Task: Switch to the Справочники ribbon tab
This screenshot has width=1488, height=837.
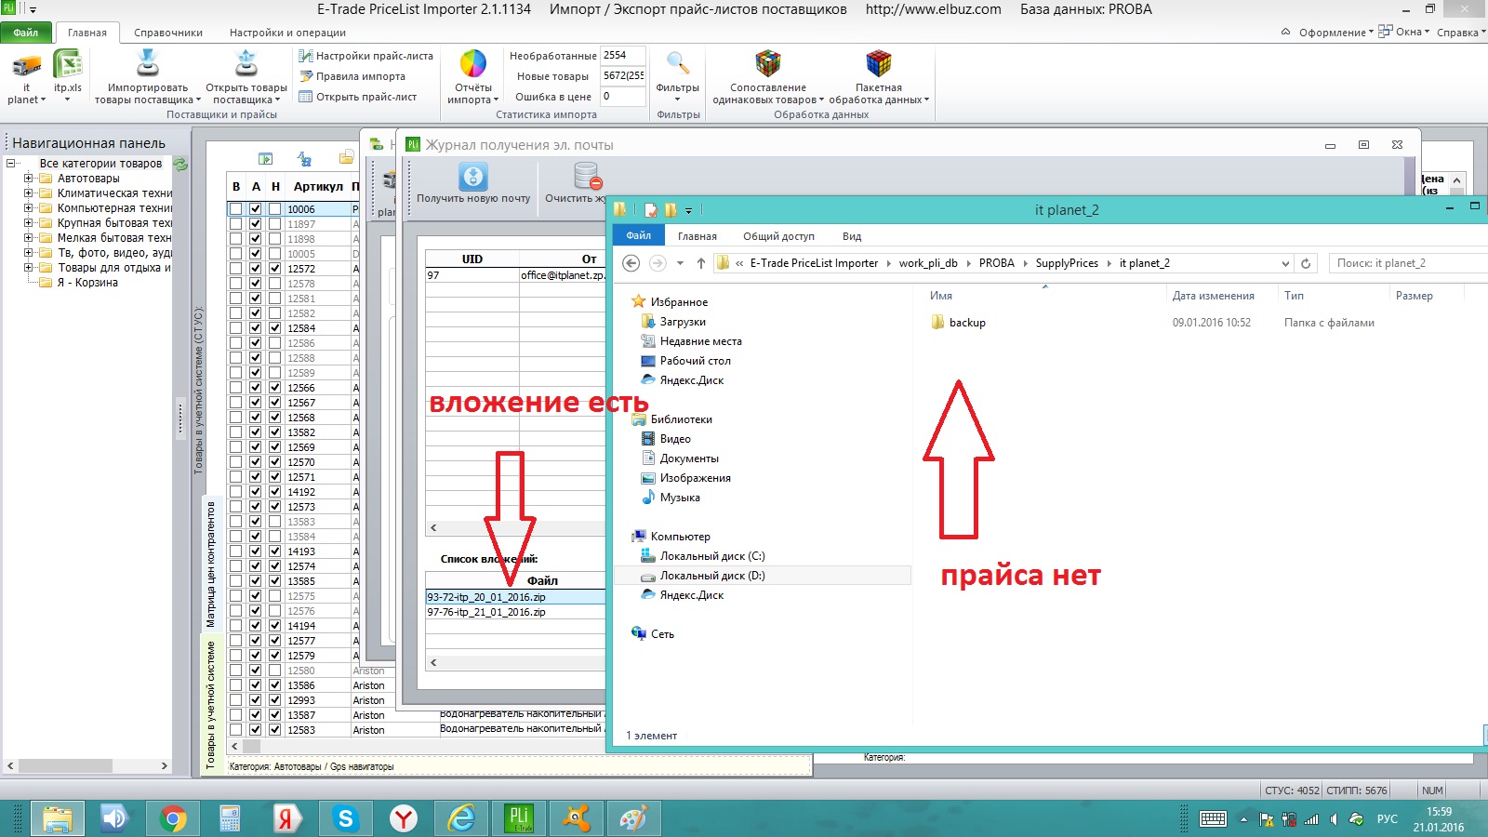Action: click(x=168, y=33)
